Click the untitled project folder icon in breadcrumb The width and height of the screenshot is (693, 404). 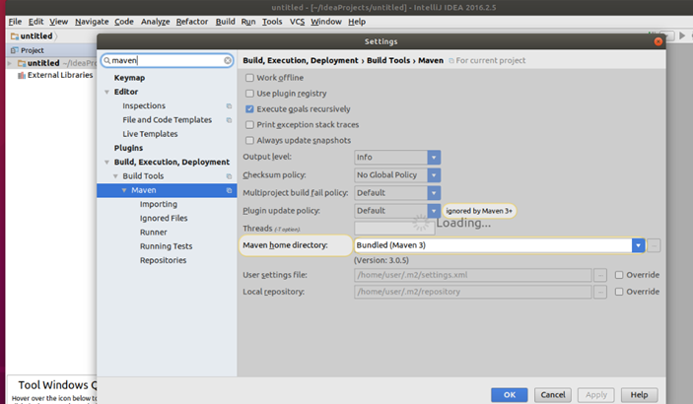click(15, 36)
